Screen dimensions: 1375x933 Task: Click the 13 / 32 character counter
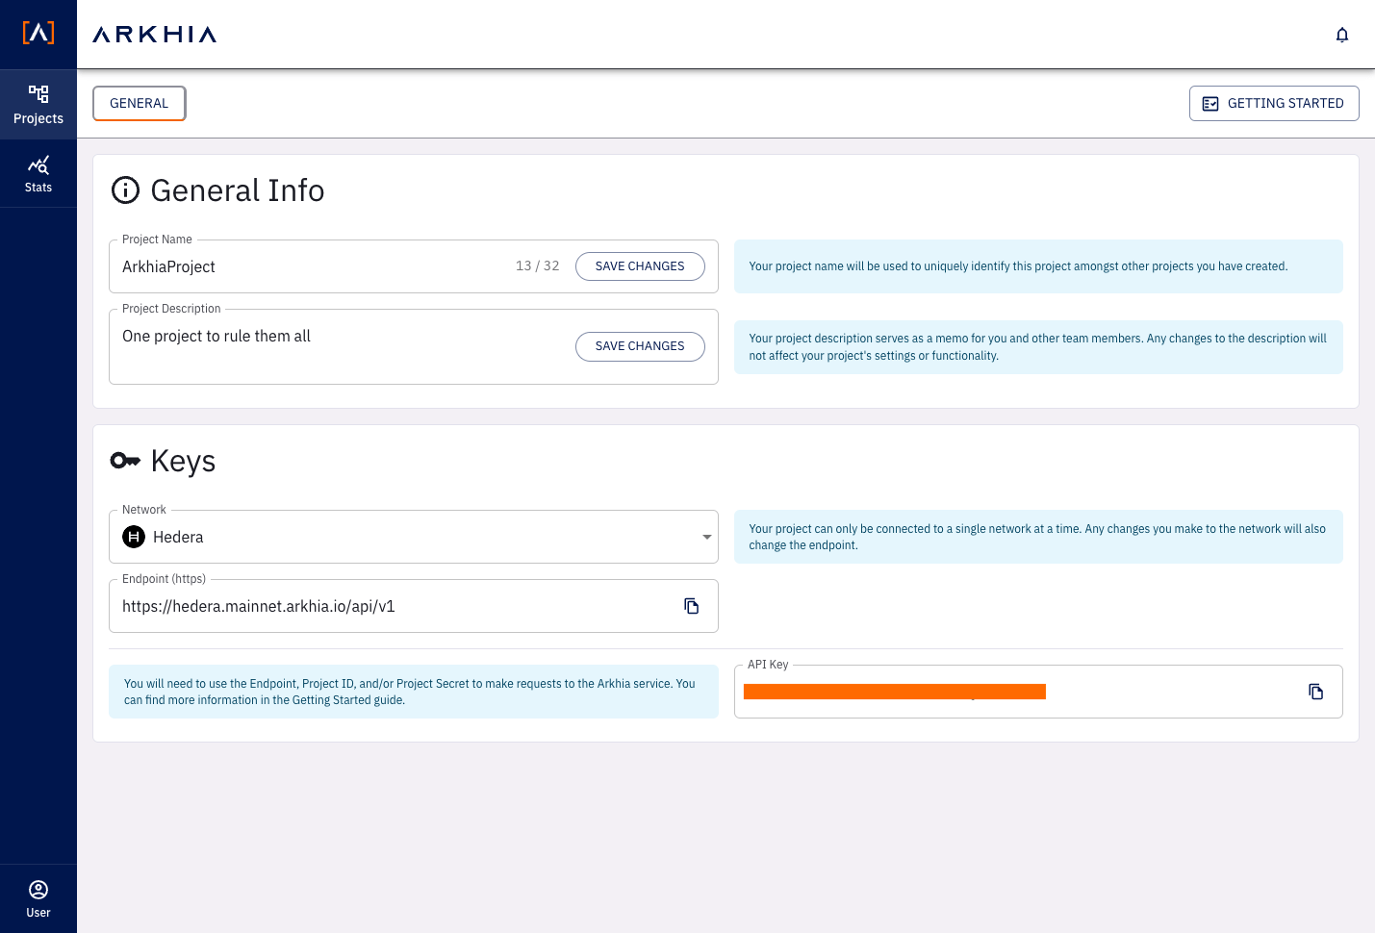click(538, 266)
